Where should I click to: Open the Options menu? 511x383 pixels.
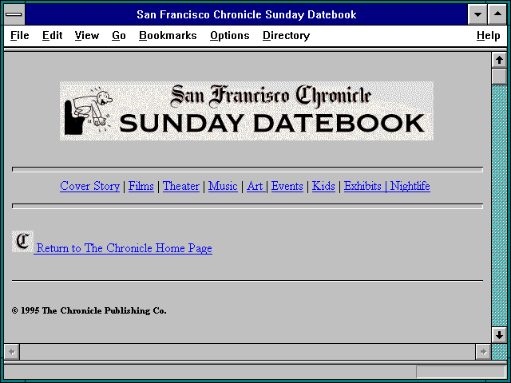point(230,35)
